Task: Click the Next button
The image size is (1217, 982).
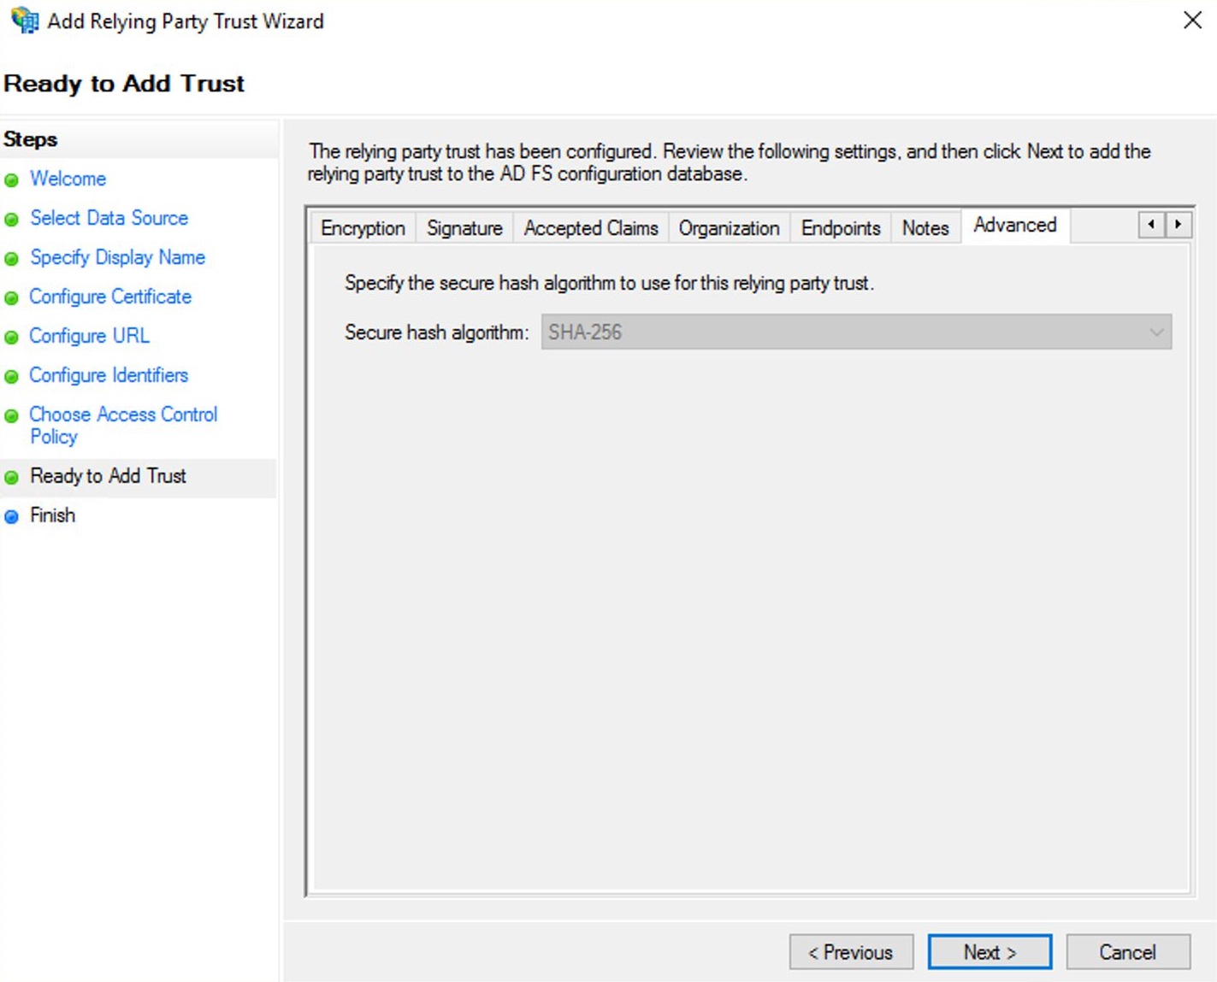Action: click(990, 952)
